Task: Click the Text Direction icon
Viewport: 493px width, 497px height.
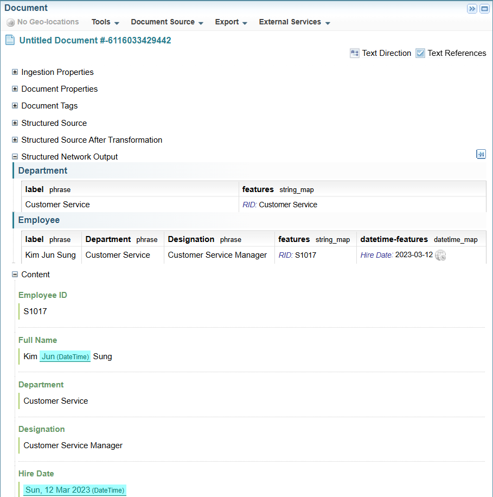Action: coord(355,53)
